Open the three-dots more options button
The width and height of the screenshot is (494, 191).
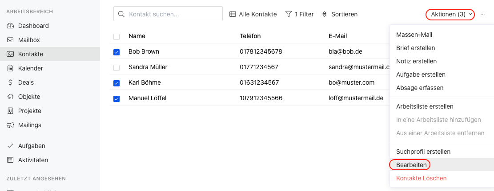482,14
